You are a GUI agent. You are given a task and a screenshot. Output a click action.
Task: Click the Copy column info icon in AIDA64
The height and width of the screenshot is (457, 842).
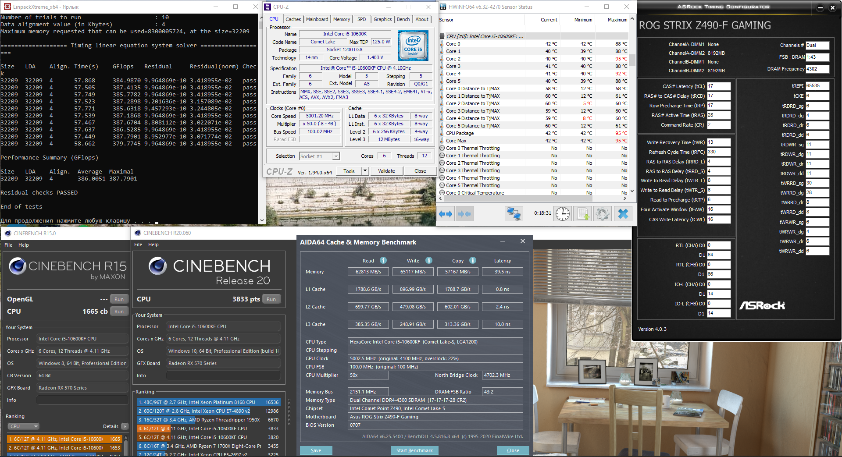pos(473,260)
